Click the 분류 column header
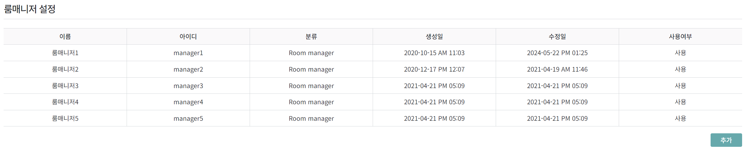 pos(311,37)
